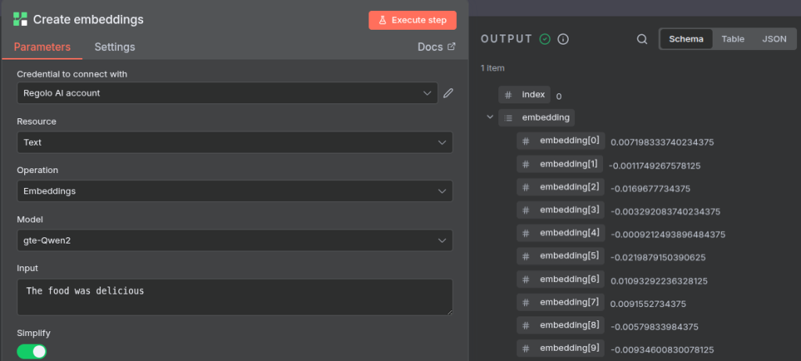The height and width of the screenshot is (361, 801).
Task: Click the Regolo node logo icon
Action: (x=20, y=20)
